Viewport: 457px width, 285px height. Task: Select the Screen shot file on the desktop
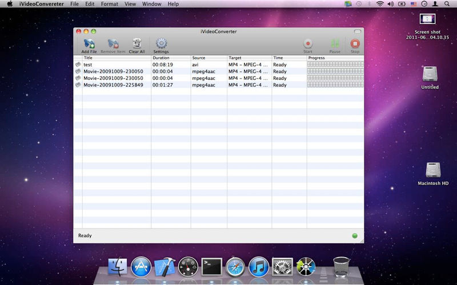coord(427,27)
